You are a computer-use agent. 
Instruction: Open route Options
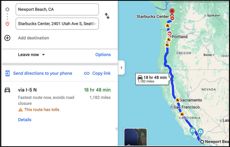click(x=103, y=54)
